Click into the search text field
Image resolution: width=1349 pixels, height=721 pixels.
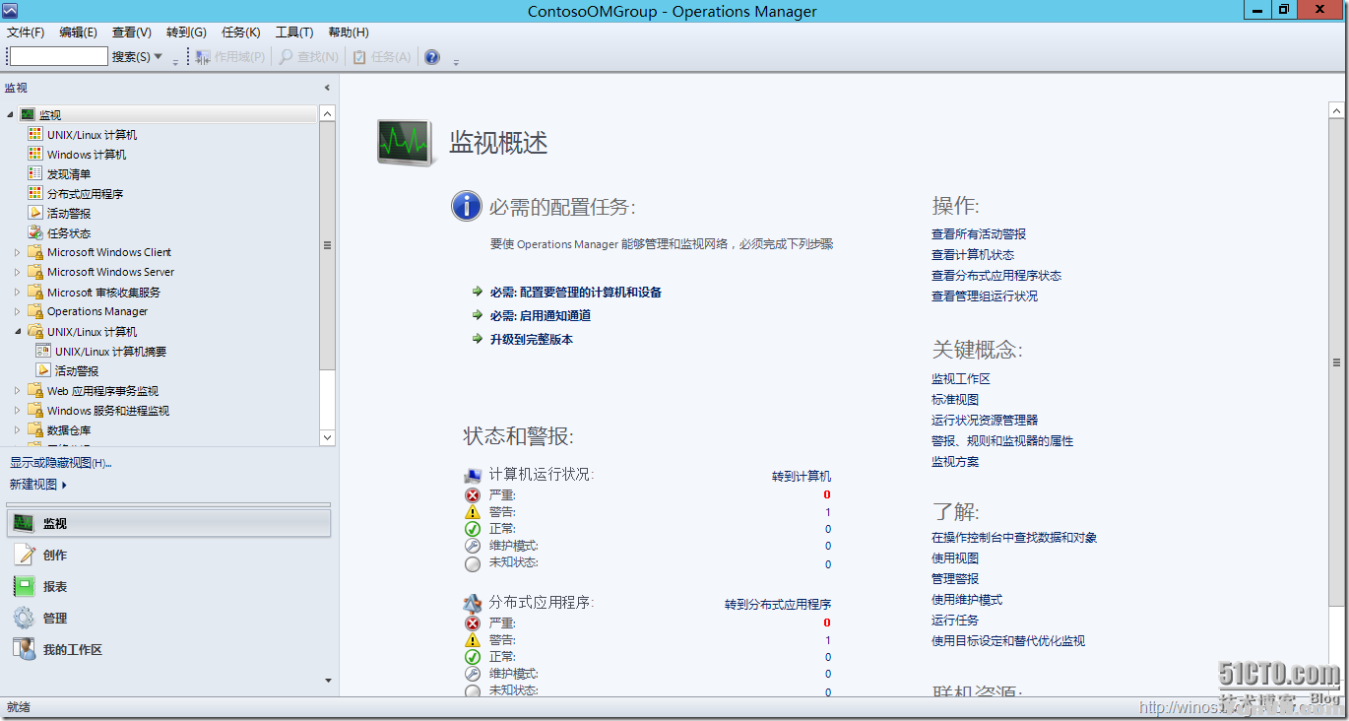[58, 57]
